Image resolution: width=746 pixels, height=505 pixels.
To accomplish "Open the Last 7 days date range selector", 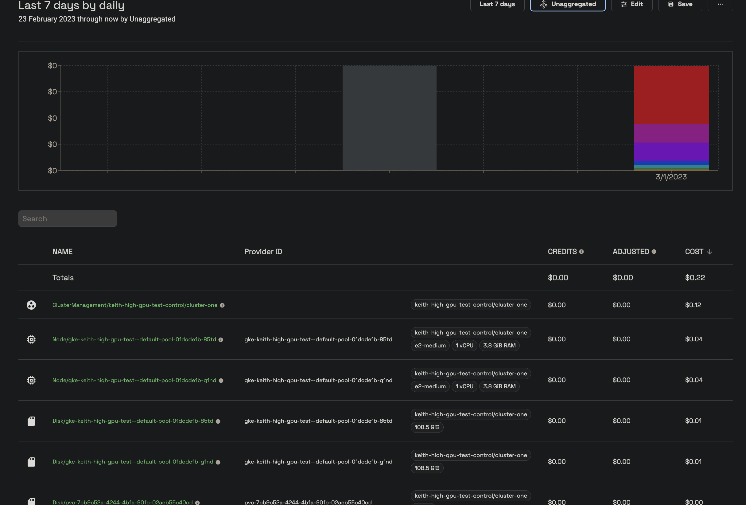I will click(497, 4).
